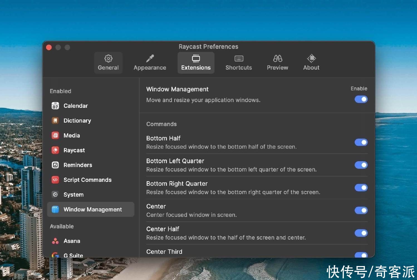Click the System extension icon
The width and height of the screenshot is (417, 280).
click(x=55, y=194)
